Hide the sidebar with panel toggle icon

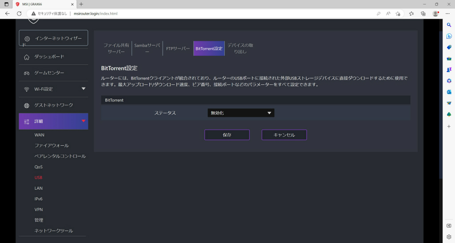(x=449, y=226)
